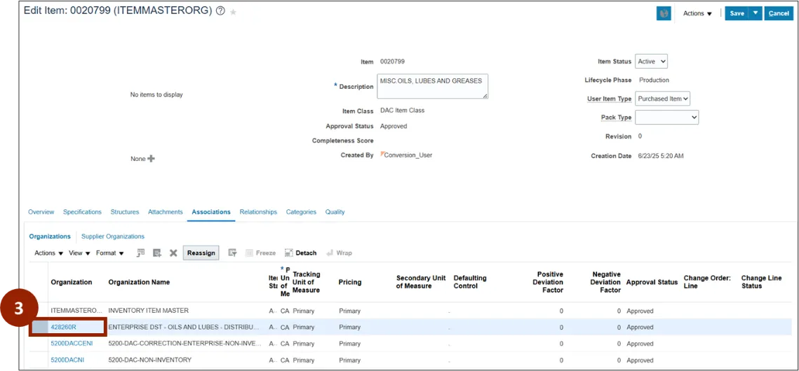Viewport: 799px width, 371px height.
Task: Open the table Format menu
Action: coord(110,253)
